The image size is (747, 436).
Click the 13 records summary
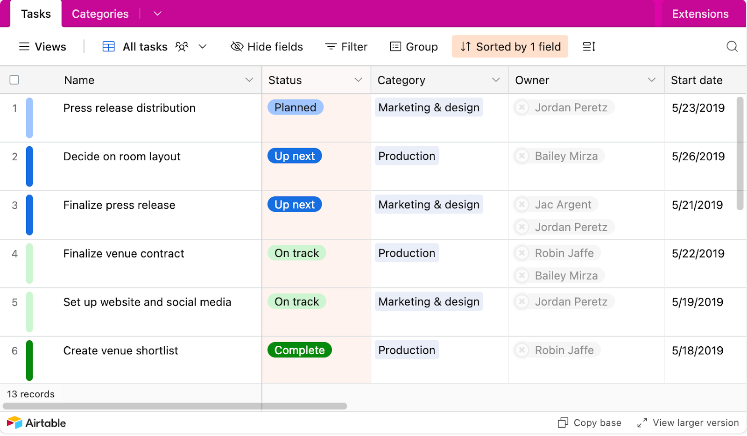(x=31, y=394)
